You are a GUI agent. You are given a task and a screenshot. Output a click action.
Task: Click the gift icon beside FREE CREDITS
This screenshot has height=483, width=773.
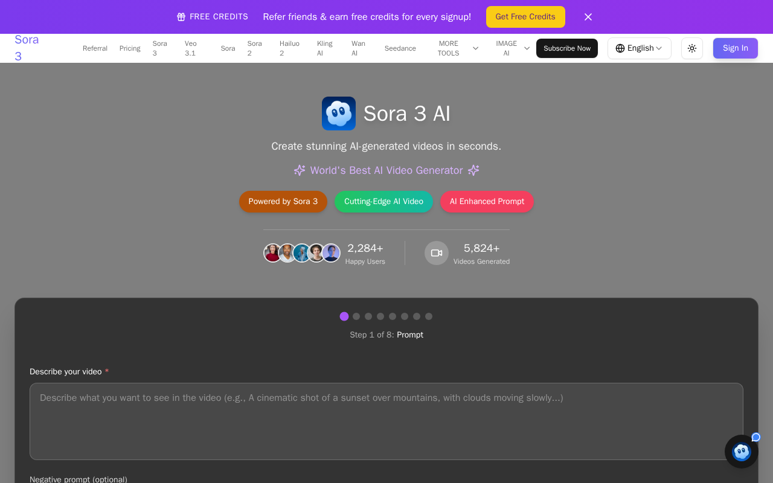coord(181,17)
